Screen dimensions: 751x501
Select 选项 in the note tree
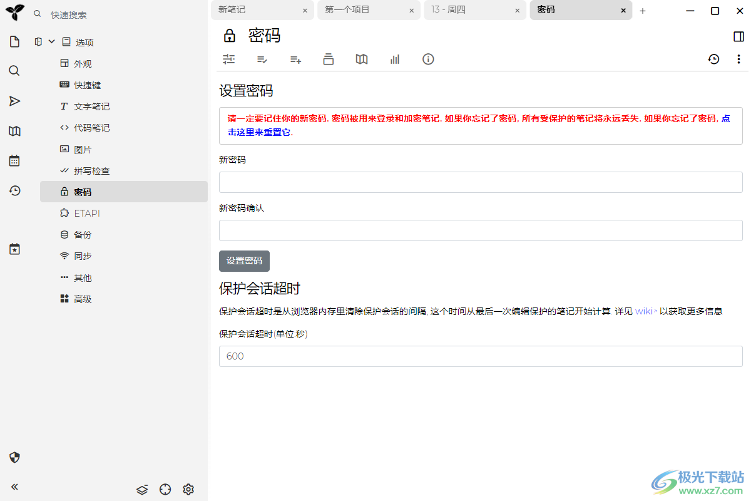[x=84, y=42]
